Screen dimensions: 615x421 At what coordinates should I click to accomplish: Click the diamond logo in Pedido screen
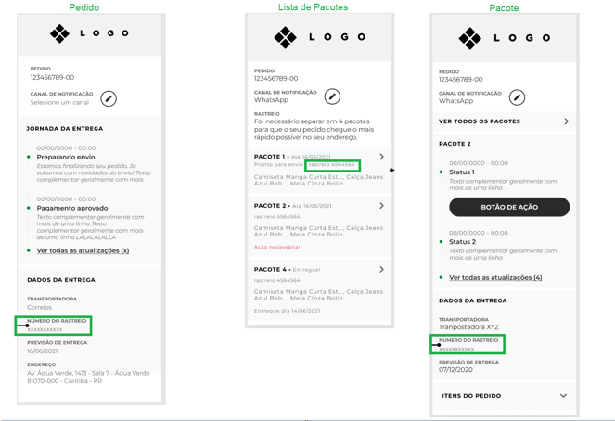point(59,33)
